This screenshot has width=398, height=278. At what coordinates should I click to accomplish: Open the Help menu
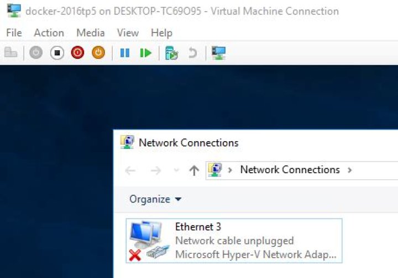coord(161,33)
